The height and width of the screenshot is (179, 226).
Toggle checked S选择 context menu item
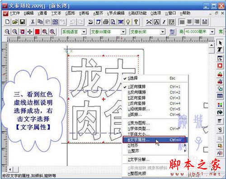click(x=155, y=78)
